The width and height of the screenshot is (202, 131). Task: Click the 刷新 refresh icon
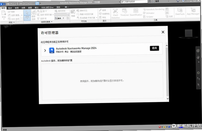pos(9,12)
